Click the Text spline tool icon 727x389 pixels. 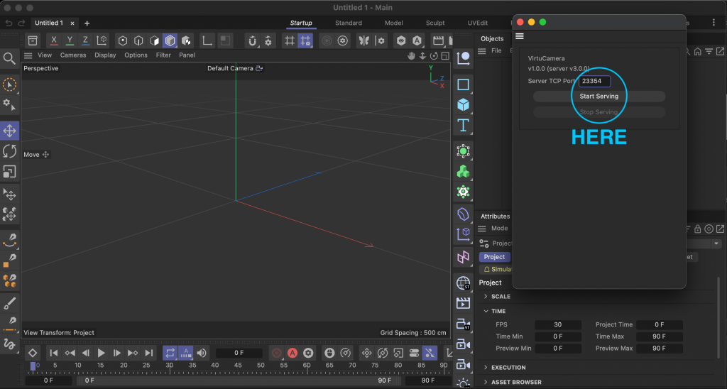click(463, 126)
